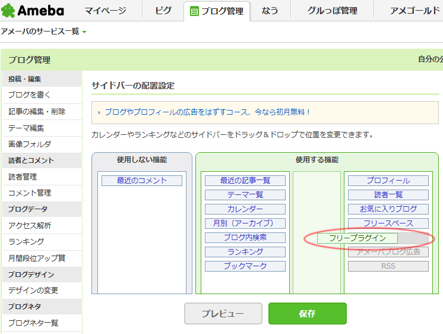This screenshot has height=334, width=443.
Task: Select 月別（アーカイブ） module
Action: coord(245,223)
